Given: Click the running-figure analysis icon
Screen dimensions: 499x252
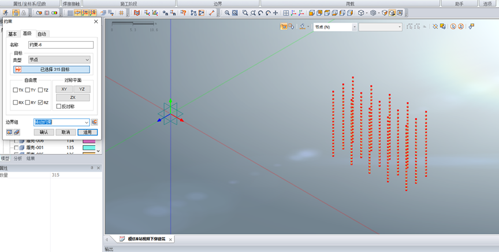Looking at the screenshot, I should (x=5, y=13).
